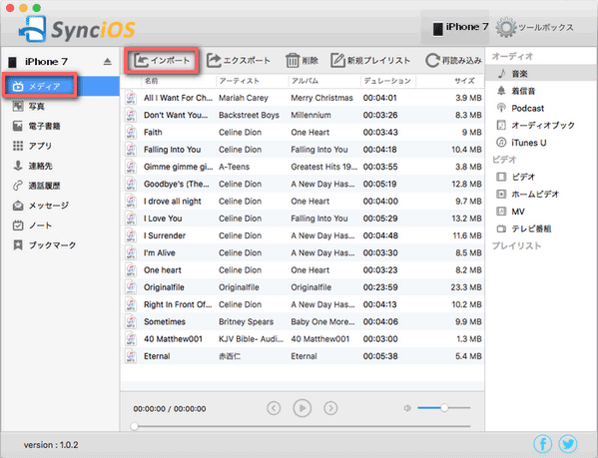The width and height of the screenshot is (598, 458).
Task: Select song I Love You
Action: [163, 219]
